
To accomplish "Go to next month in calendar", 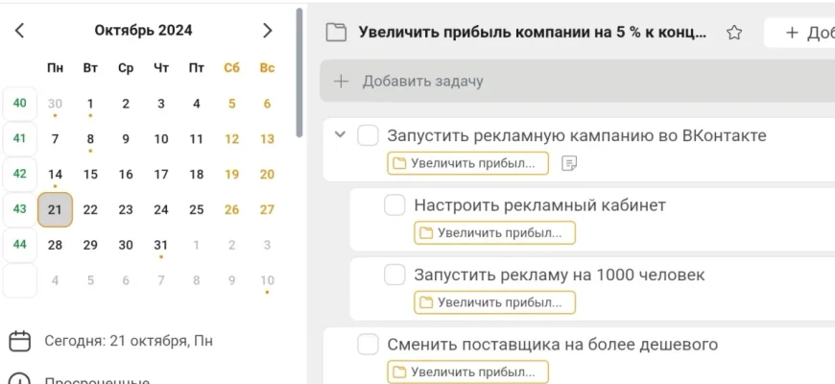I will coord(268,31).
